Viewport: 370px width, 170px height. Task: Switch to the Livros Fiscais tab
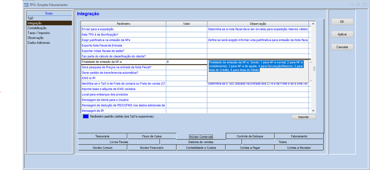click(119, 142)
